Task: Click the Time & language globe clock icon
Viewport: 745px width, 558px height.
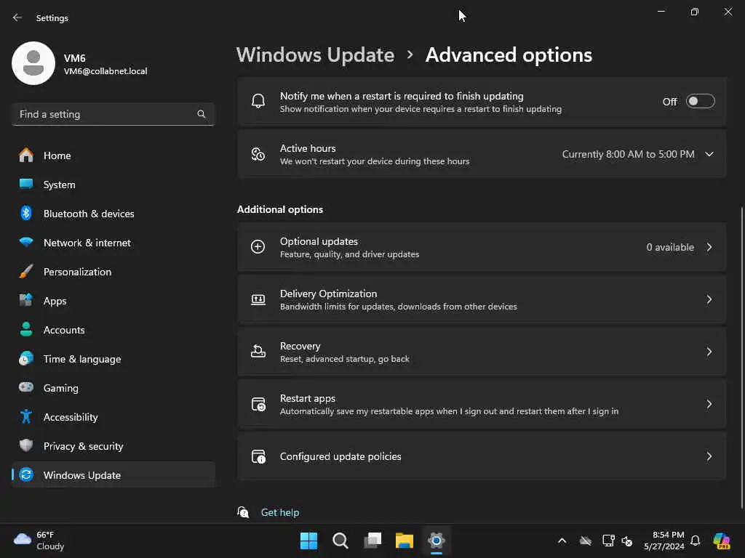Action: coord(26,358)
